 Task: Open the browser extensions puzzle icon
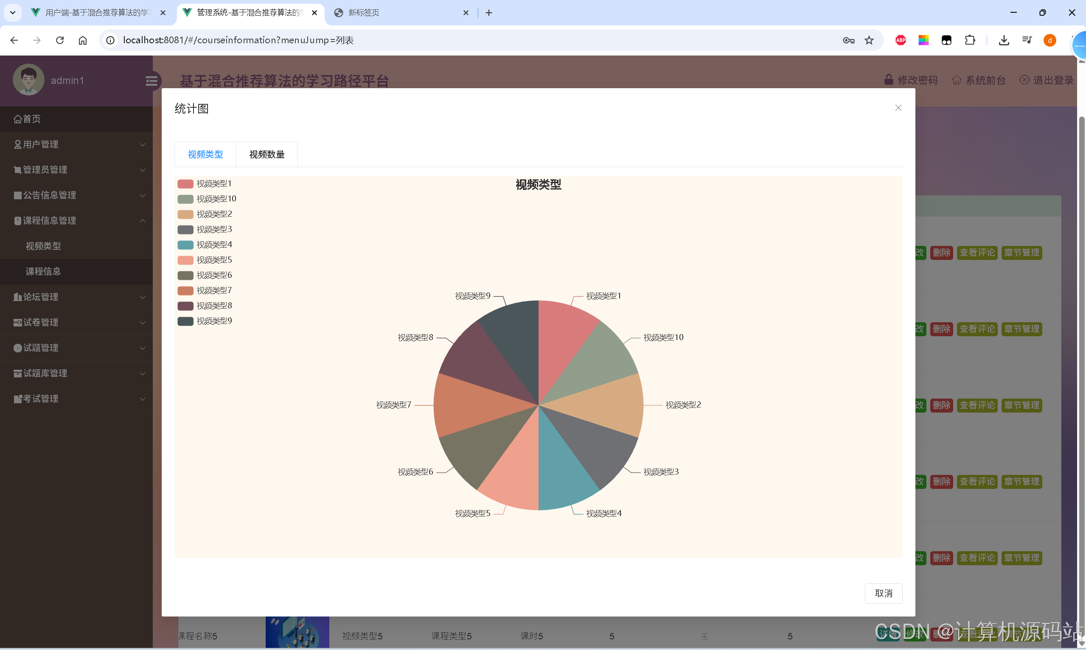[x=970, y=40]
